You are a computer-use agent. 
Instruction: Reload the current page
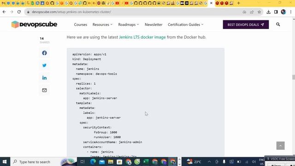[x=19, y=12]
